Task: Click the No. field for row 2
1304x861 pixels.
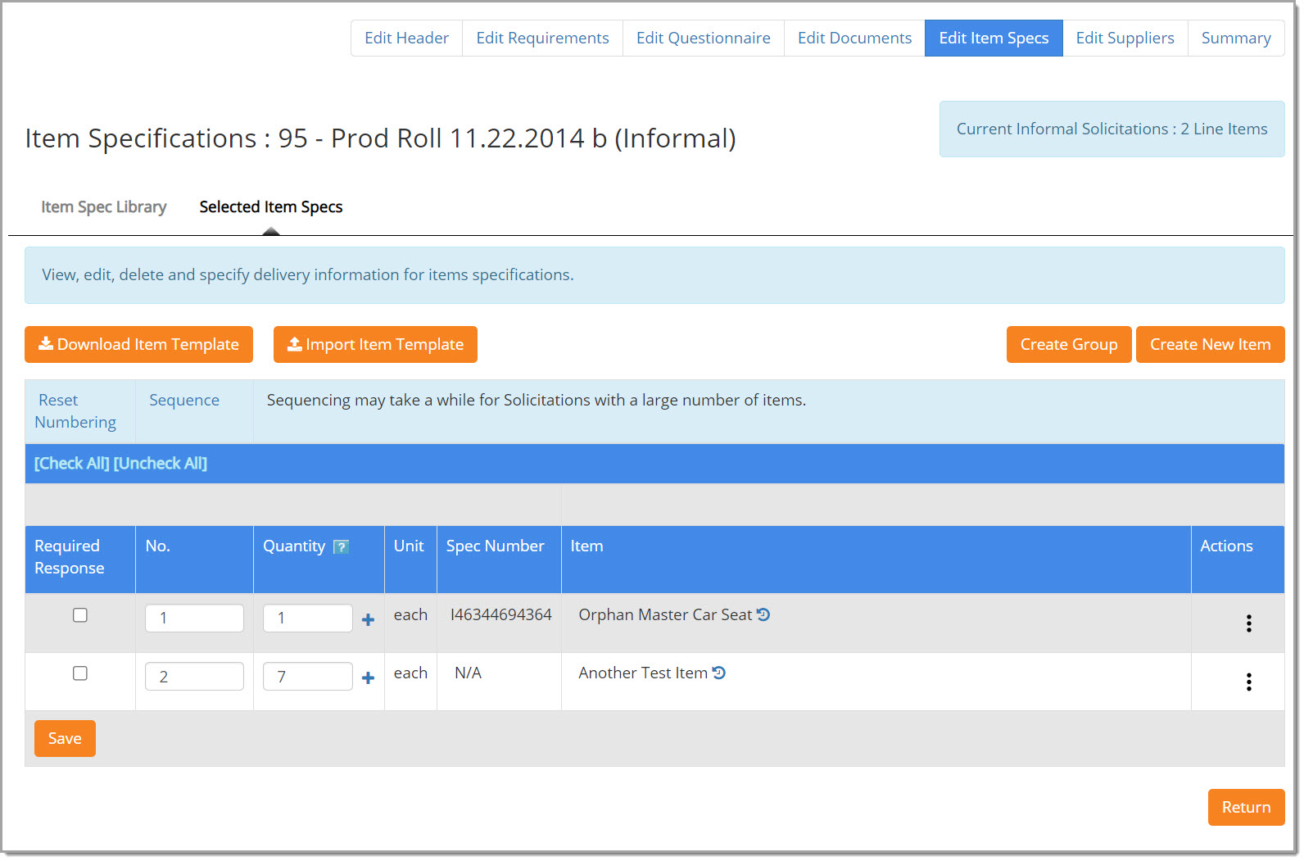Action: pos(194,677)
